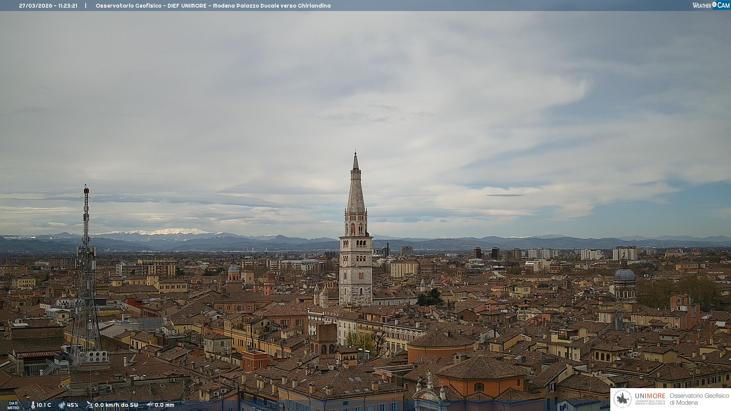Click the UNIMORE university seal emblem
Image resolution: width=731 pixels, height=411 pixels.
point(622,399)
